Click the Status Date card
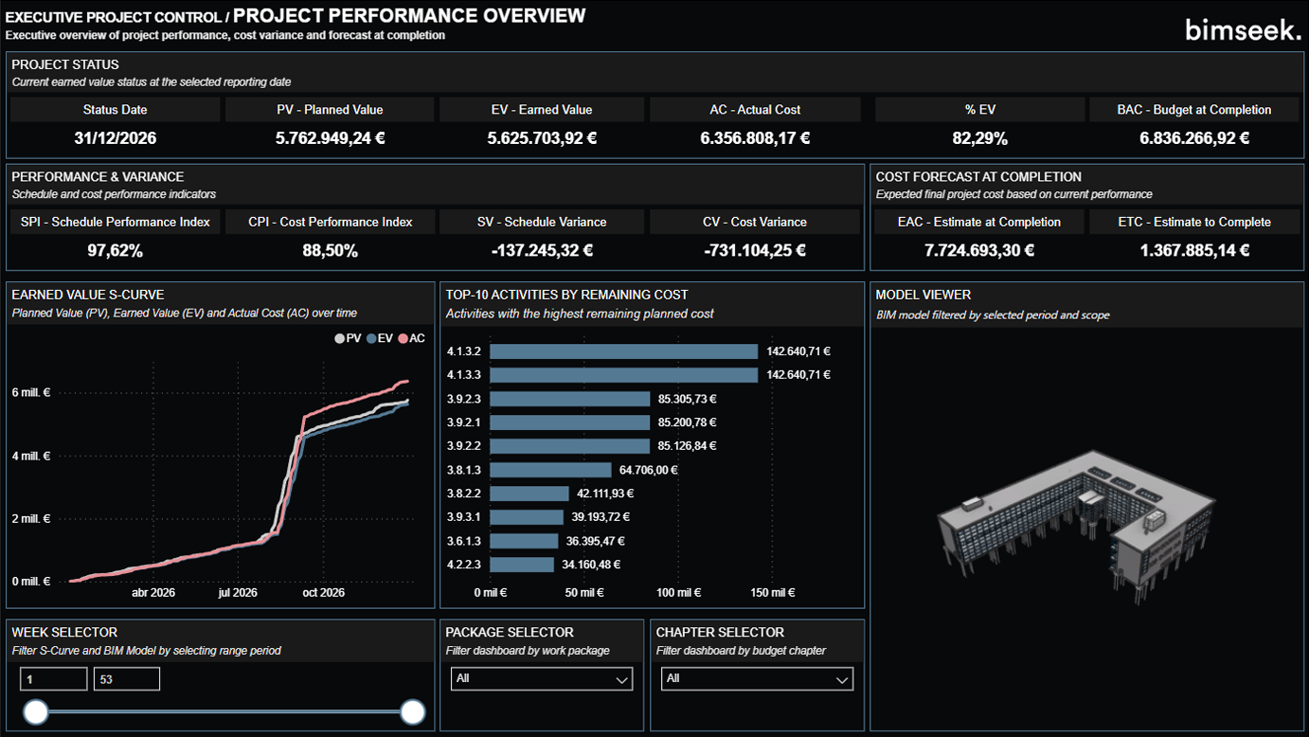The height and width of the screenshot is (737, 1309). coord(115,124)
